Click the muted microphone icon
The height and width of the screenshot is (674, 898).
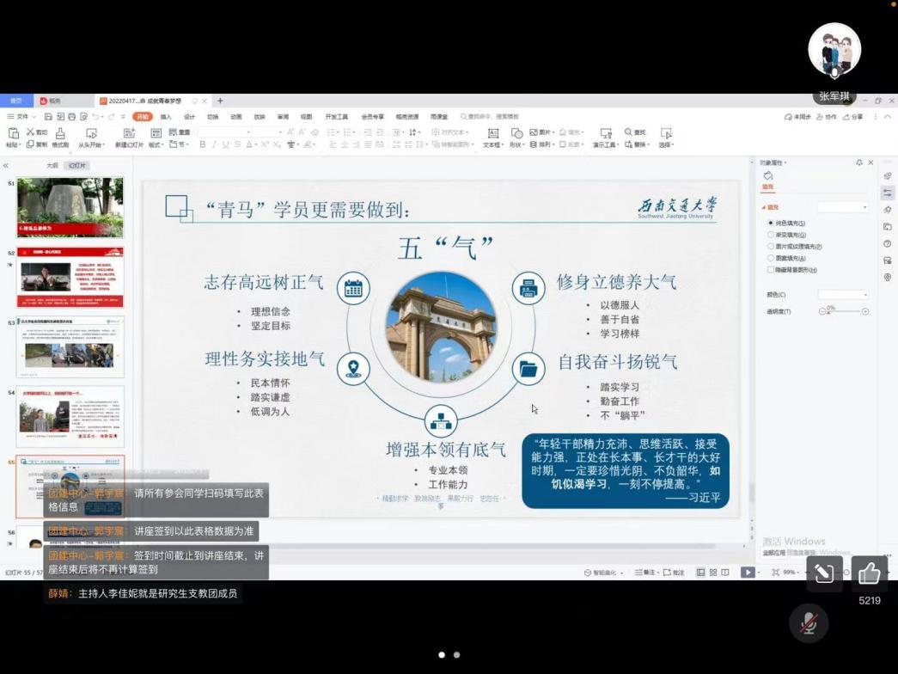tap(808, 624)
